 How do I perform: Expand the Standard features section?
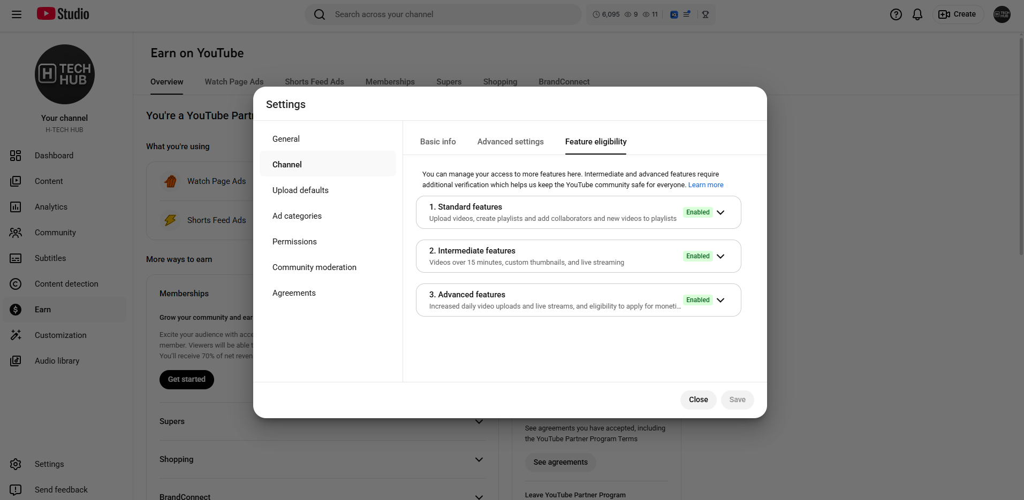point(720,212)
